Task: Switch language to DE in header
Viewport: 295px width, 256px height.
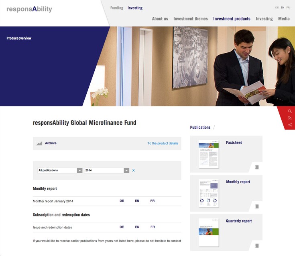Action: 277,8
